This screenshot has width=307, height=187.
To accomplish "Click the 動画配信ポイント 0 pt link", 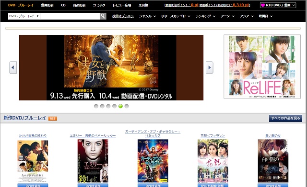I will tap(182, 5).
